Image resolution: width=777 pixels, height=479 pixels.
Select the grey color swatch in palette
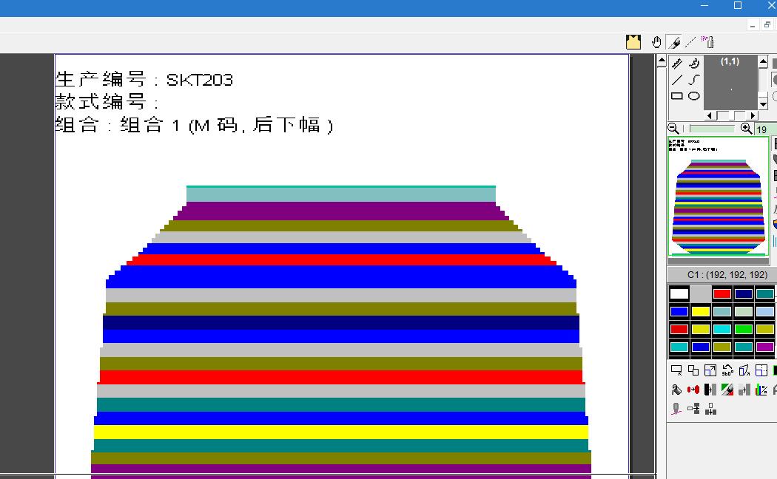701,294
